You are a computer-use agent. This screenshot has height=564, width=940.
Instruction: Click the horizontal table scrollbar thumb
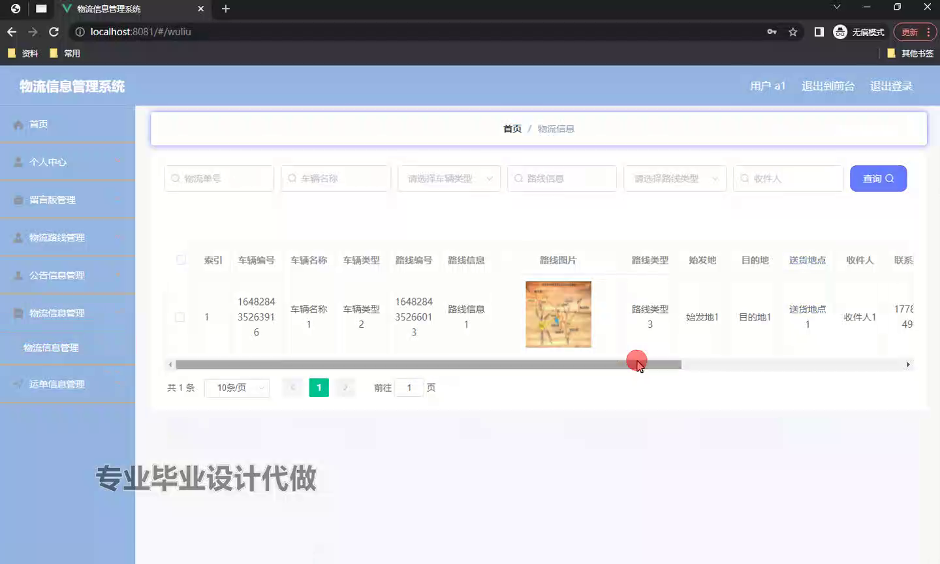click(x=428, y=364)
